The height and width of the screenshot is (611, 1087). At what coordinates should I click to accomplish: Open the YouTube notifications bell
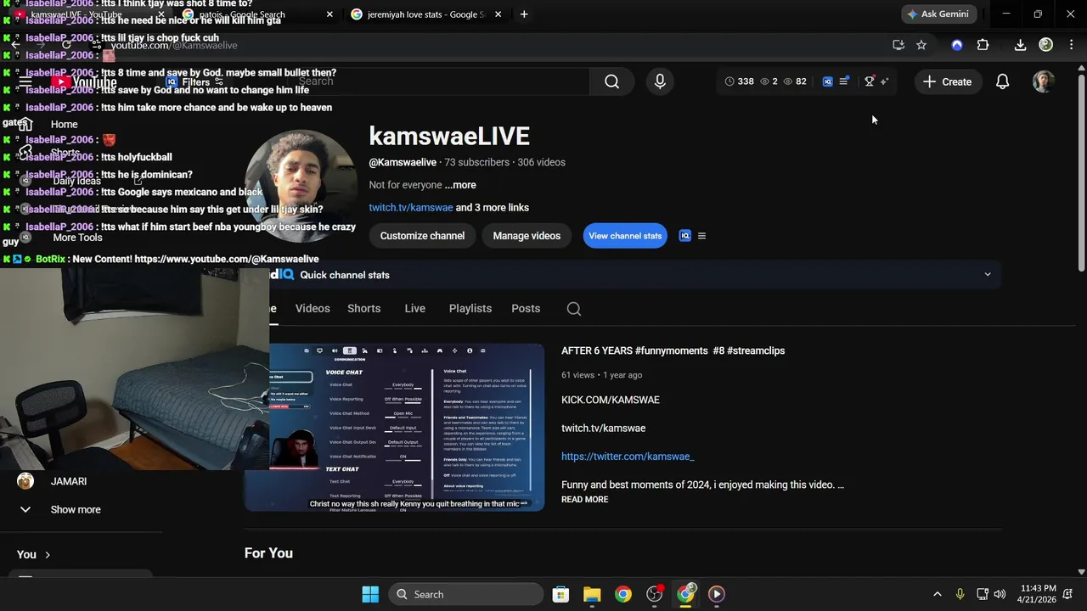[1002, 81]
